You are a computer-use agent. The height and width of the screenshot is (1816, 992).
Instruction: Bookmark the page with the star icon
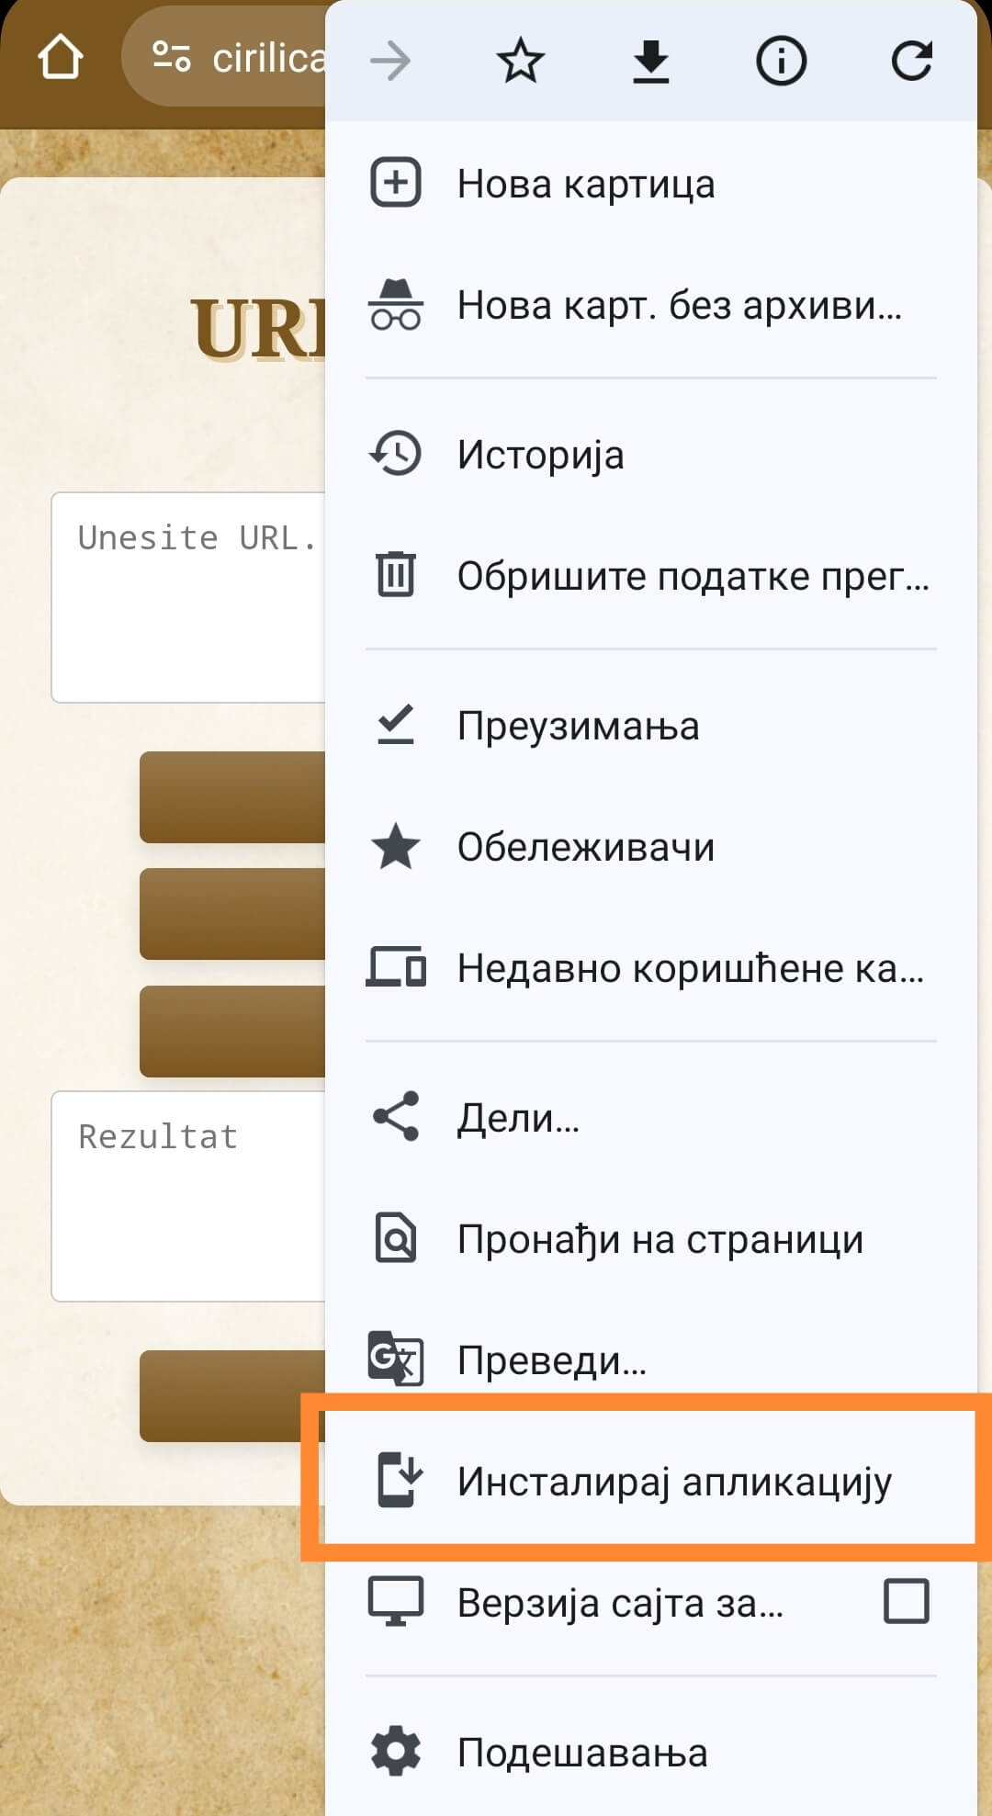click(521, 61)
